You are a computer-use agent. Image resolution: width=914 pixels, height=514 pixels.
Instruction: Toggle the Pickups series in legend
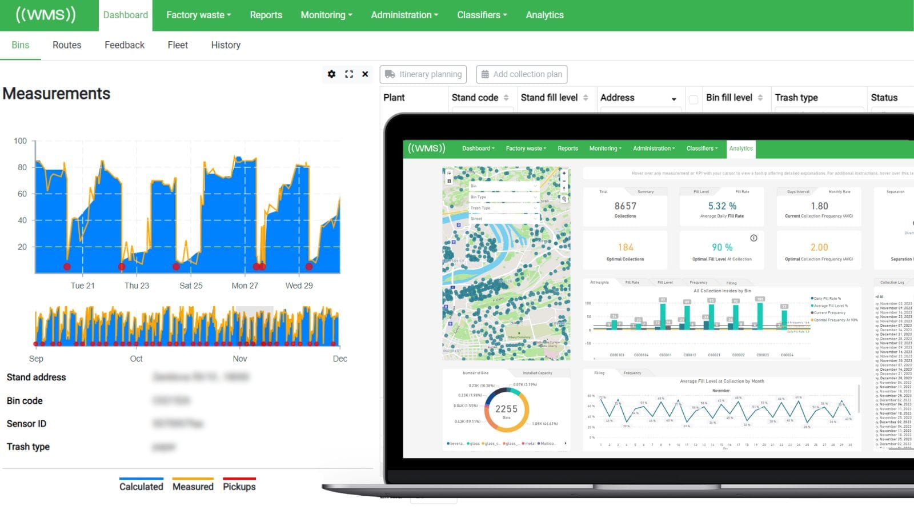pos(239,486)
